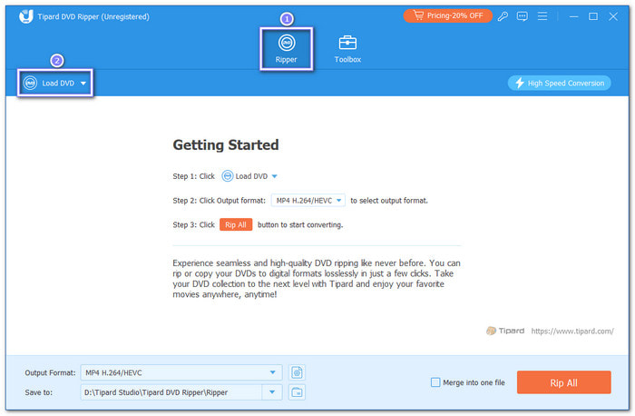Open the feedback message icon
Viewport: 635px width, 416px height.
click(x=522, y=16)
